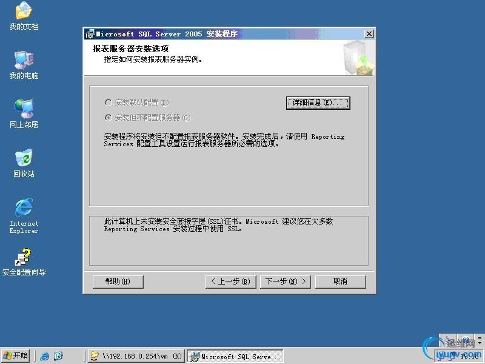Switch to the \\192.168.0.254\vm taskbar window
The image size is (485, 364).
(x=136, y=356)
